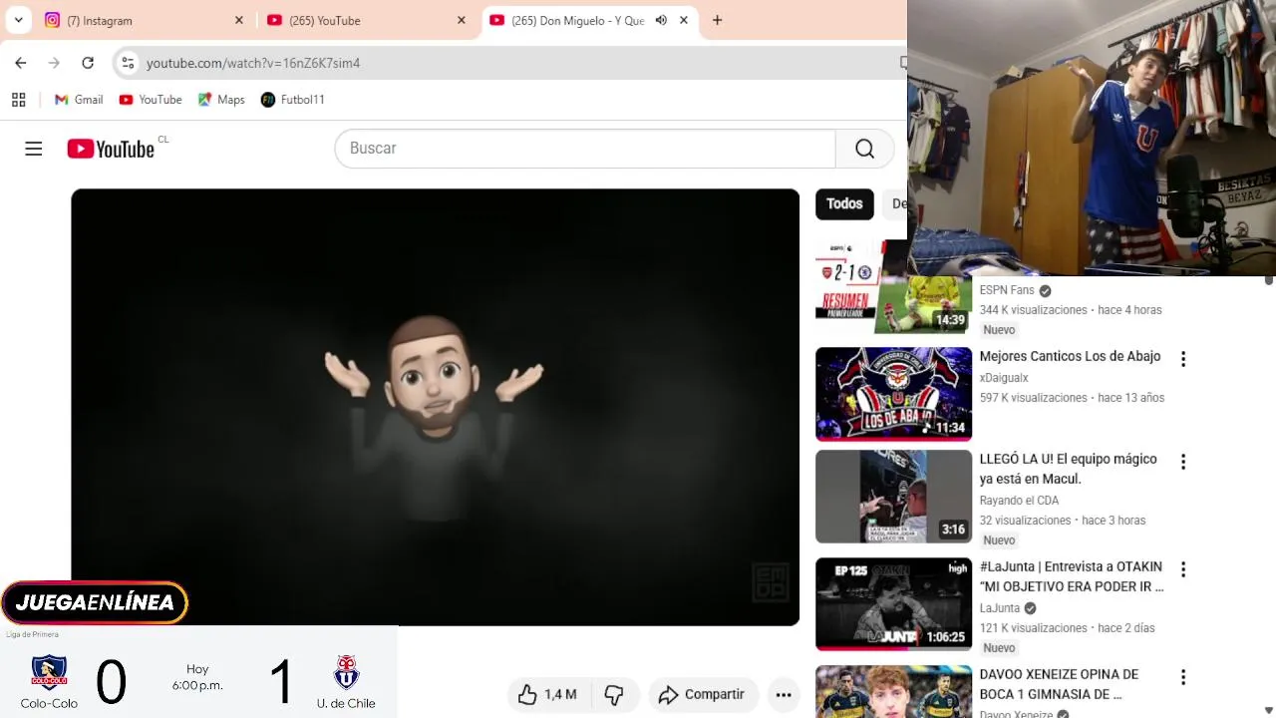Viewport: 1276px width, 718px height.
Task: Dislike the video
Action: point(615,694)
